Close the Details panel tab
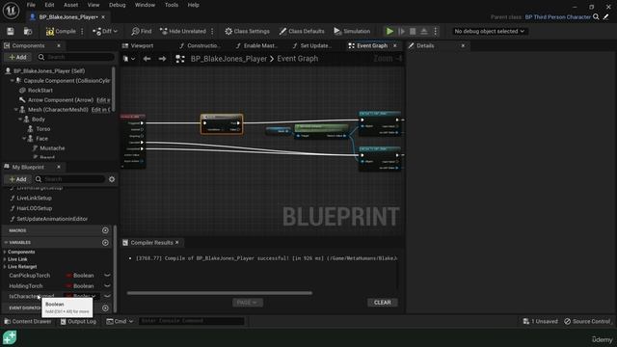This screenshot has width=617, height=347. point(463,45)
